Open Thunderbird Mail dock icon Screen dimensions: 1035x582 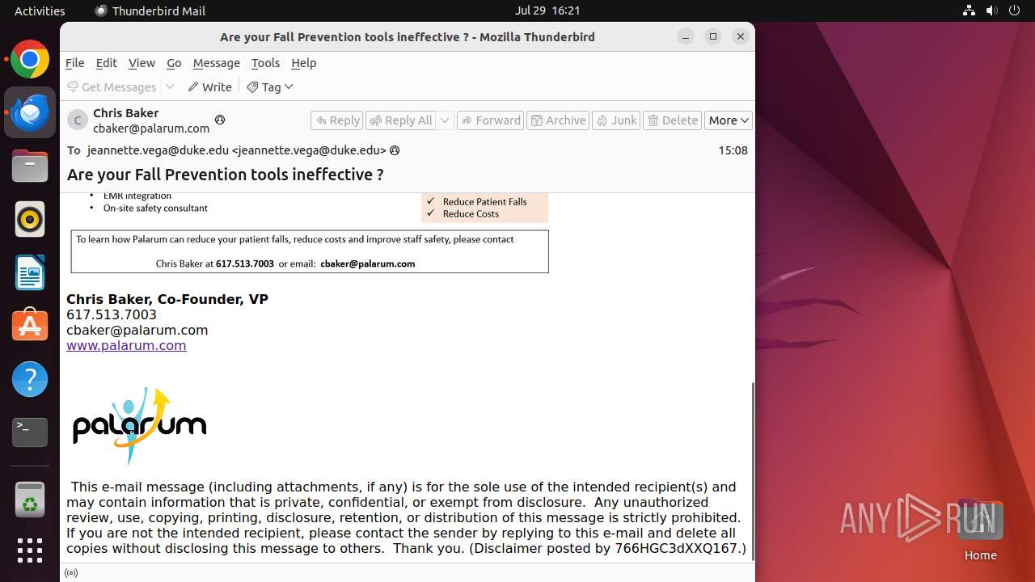point(30,112)
